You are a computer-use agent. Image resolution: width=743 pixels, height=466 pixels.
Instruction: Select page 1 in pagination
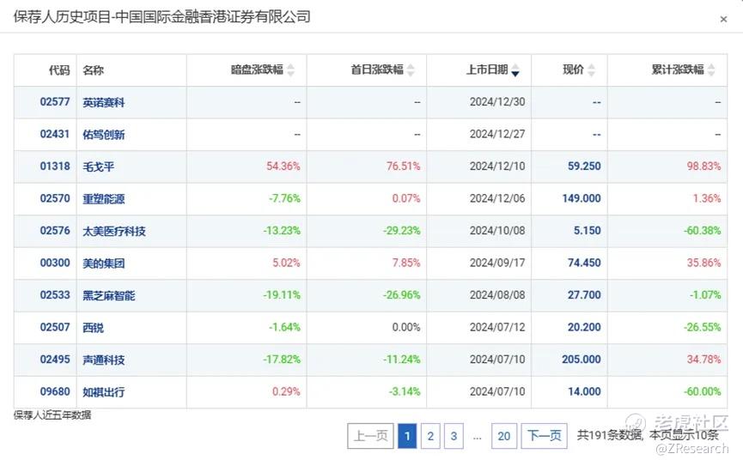407,436
